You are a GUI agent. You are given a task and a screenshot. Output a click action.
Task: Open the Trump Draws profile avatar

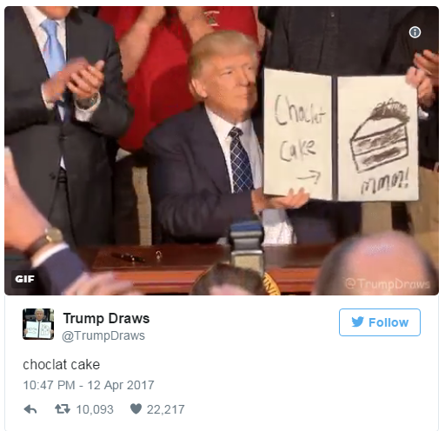click(38, 324)
